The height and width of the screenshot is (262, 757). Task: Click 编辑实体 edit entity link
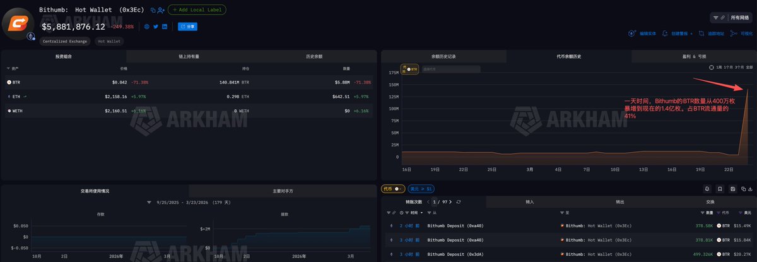tap(643, 33)
